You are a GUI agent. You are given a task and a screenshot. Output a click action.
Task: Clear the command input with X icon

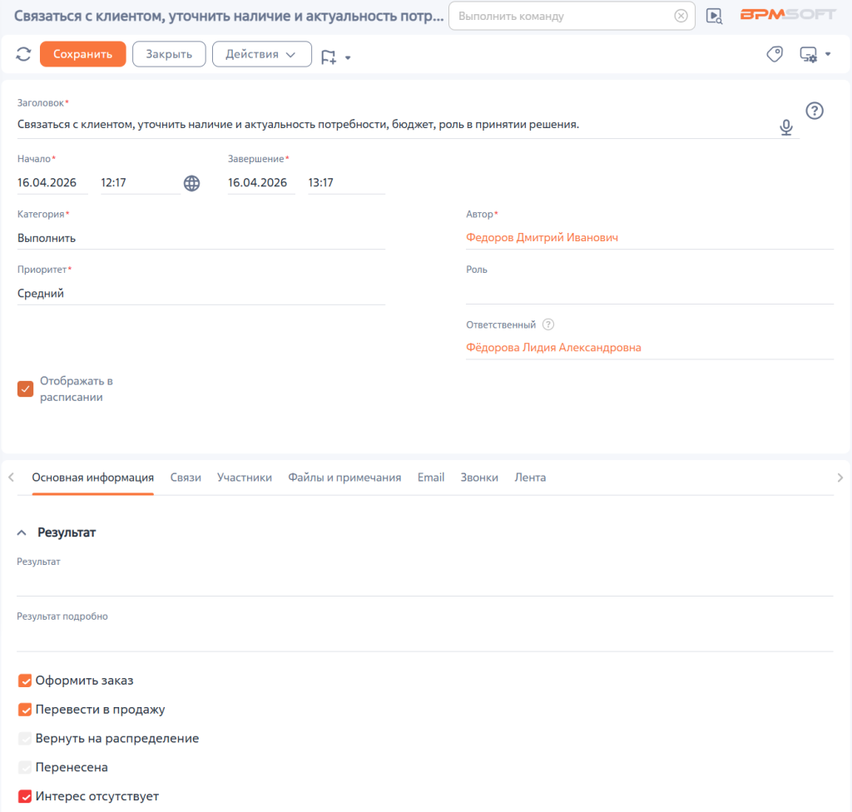tap(681, 16)
